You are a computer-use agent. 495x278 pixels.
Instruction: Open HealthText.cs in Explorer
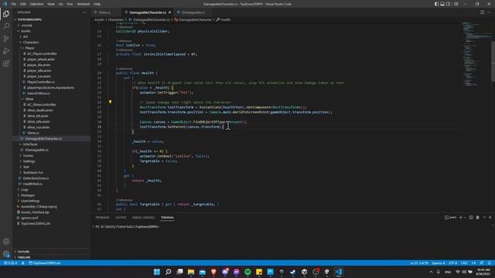(32, 184)
